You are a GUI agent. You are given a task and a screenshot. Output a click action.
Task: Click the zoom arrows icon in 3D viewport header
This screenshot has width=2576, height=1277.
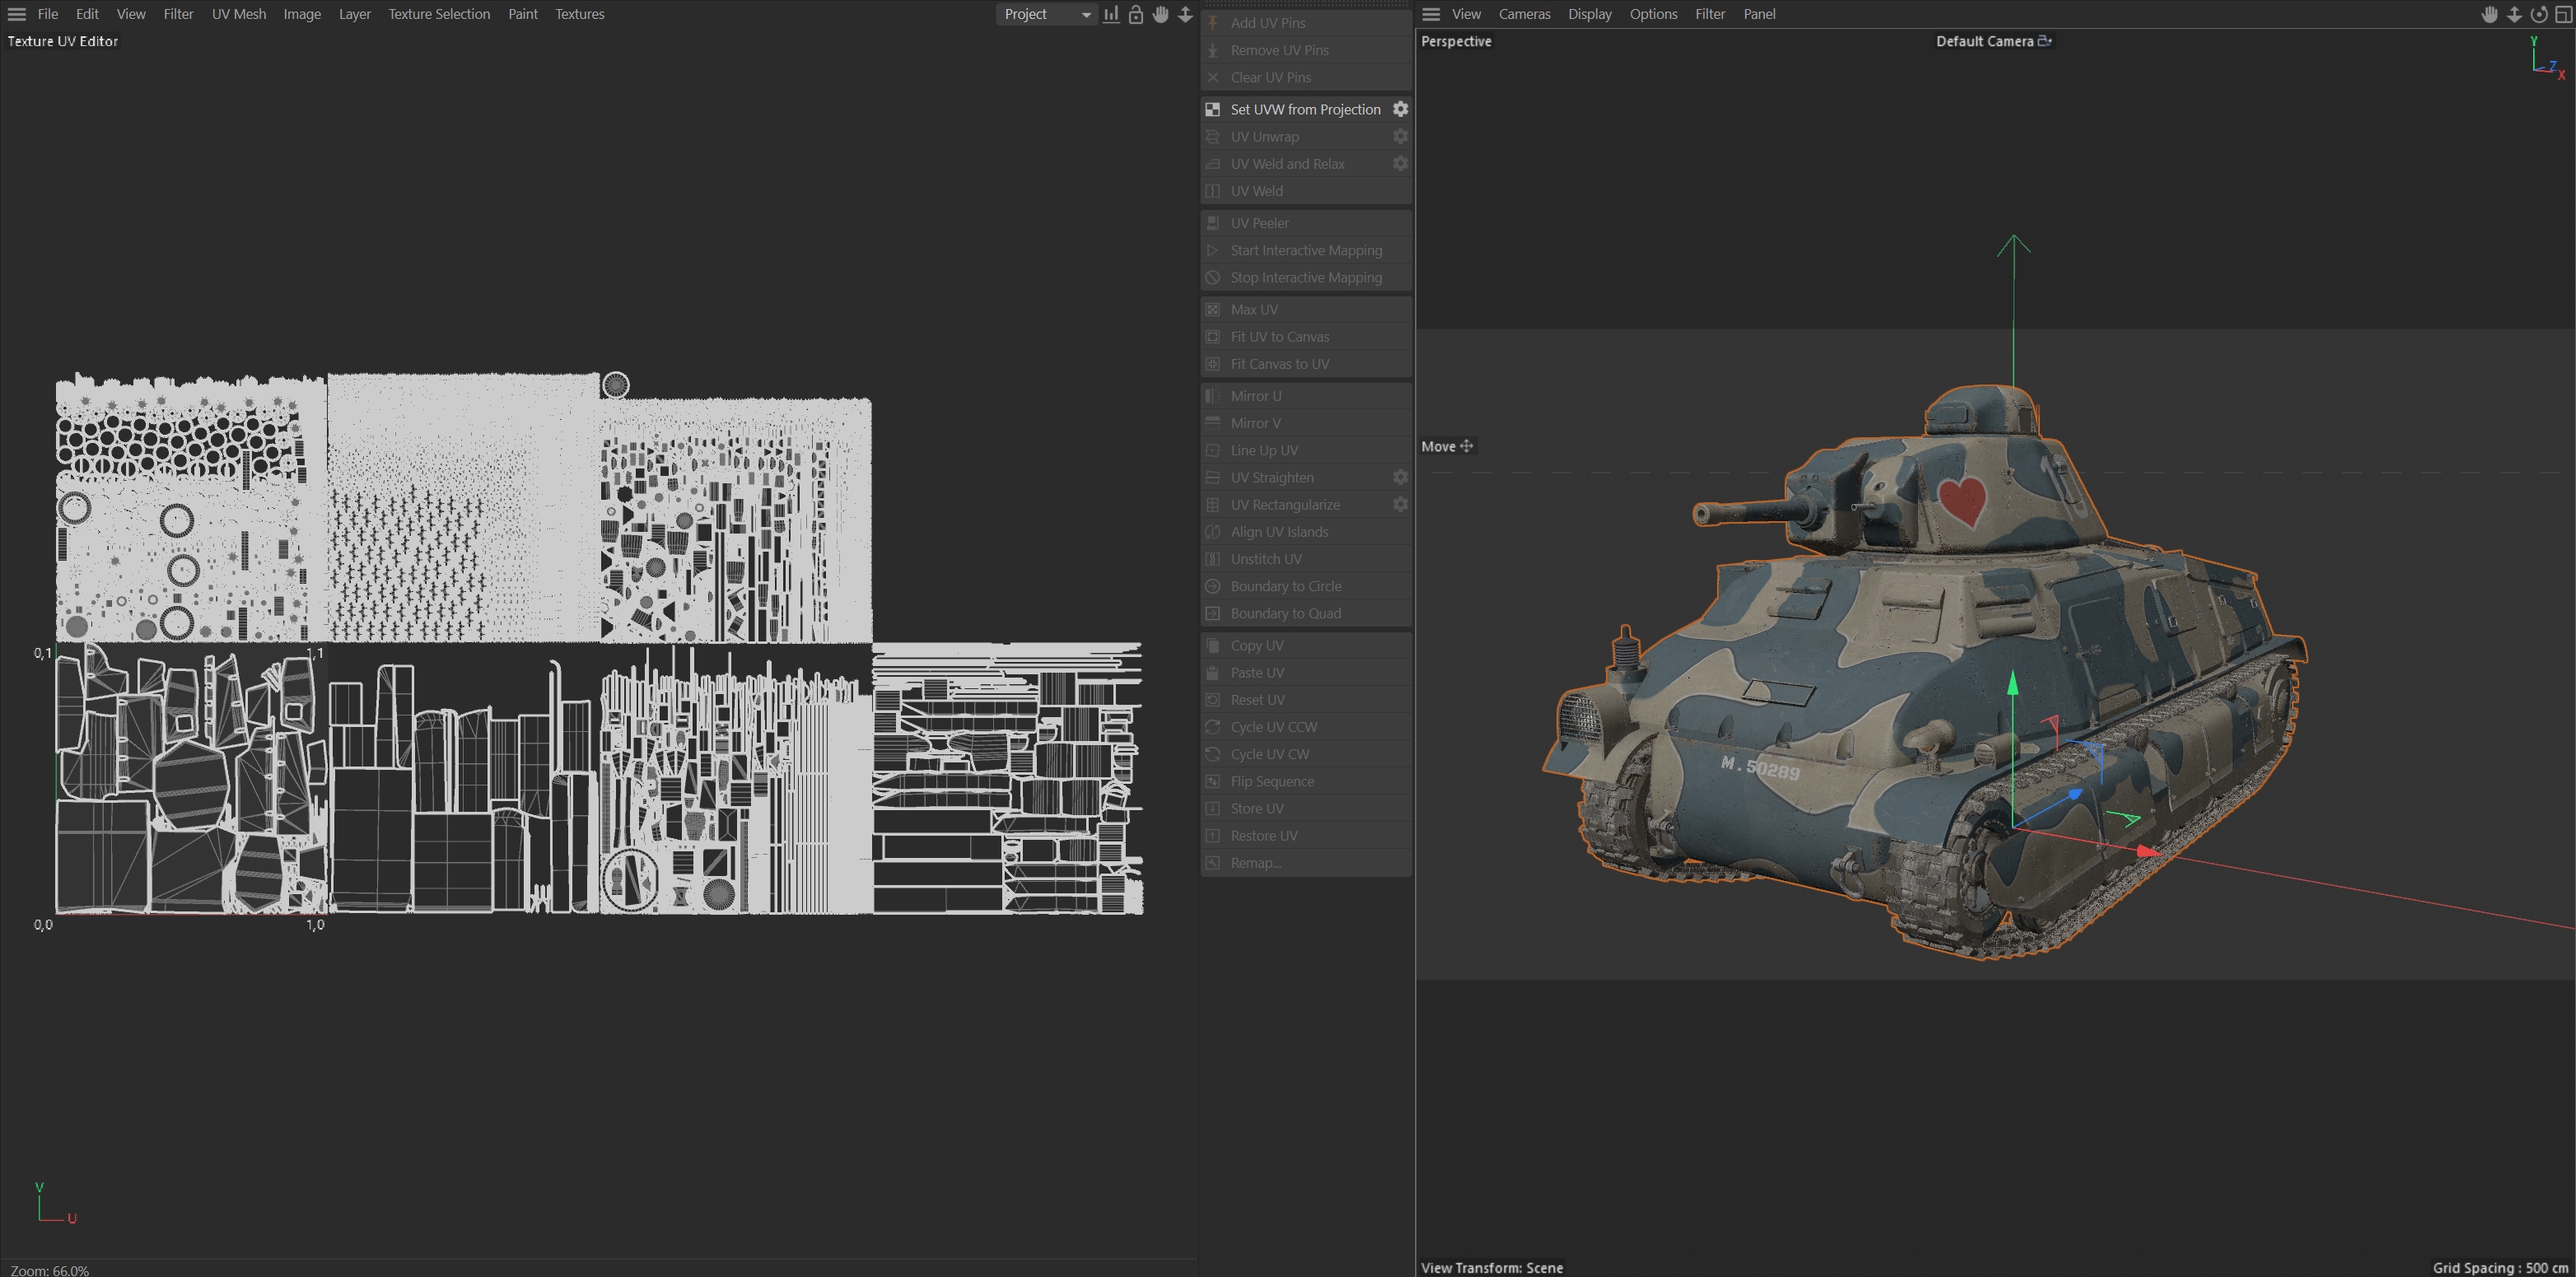pyautogui.click(x=2514, y=14)
